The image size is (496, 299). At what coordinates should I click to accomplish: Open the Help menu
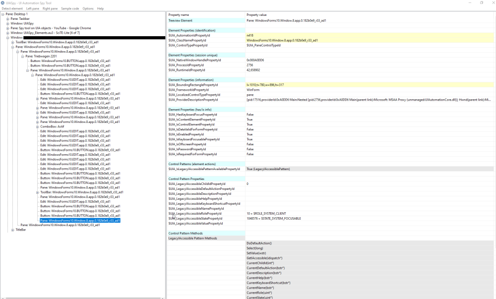(x=101, y=8)
